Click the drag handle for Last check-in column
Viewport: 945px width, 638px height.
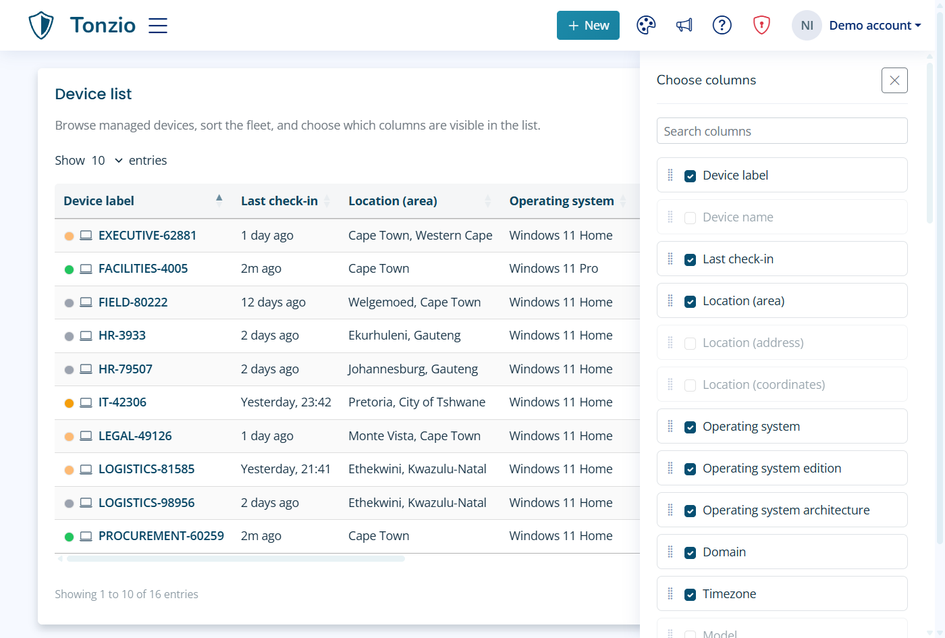point(670,259)
